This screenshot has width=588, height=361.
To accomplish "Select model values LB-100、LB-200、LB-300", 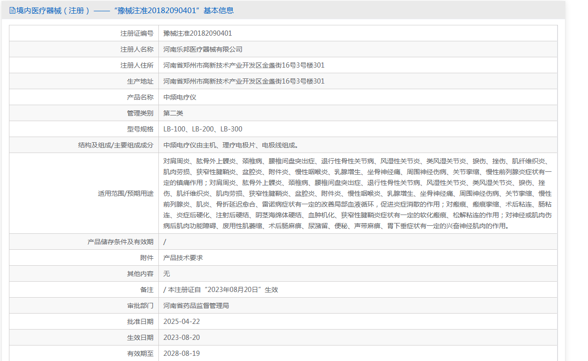I will pyautogui.click(x=203, y=129).
